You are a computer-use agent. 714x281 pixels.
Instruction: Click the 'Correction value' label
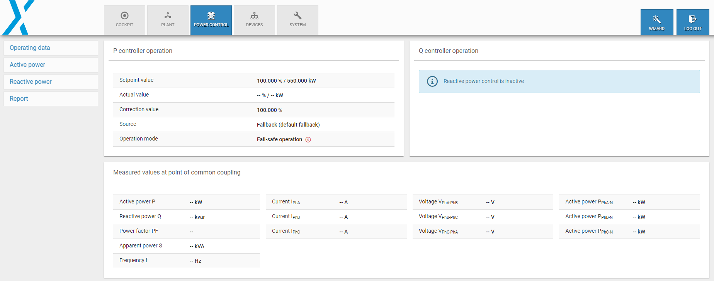pos(139,109)
